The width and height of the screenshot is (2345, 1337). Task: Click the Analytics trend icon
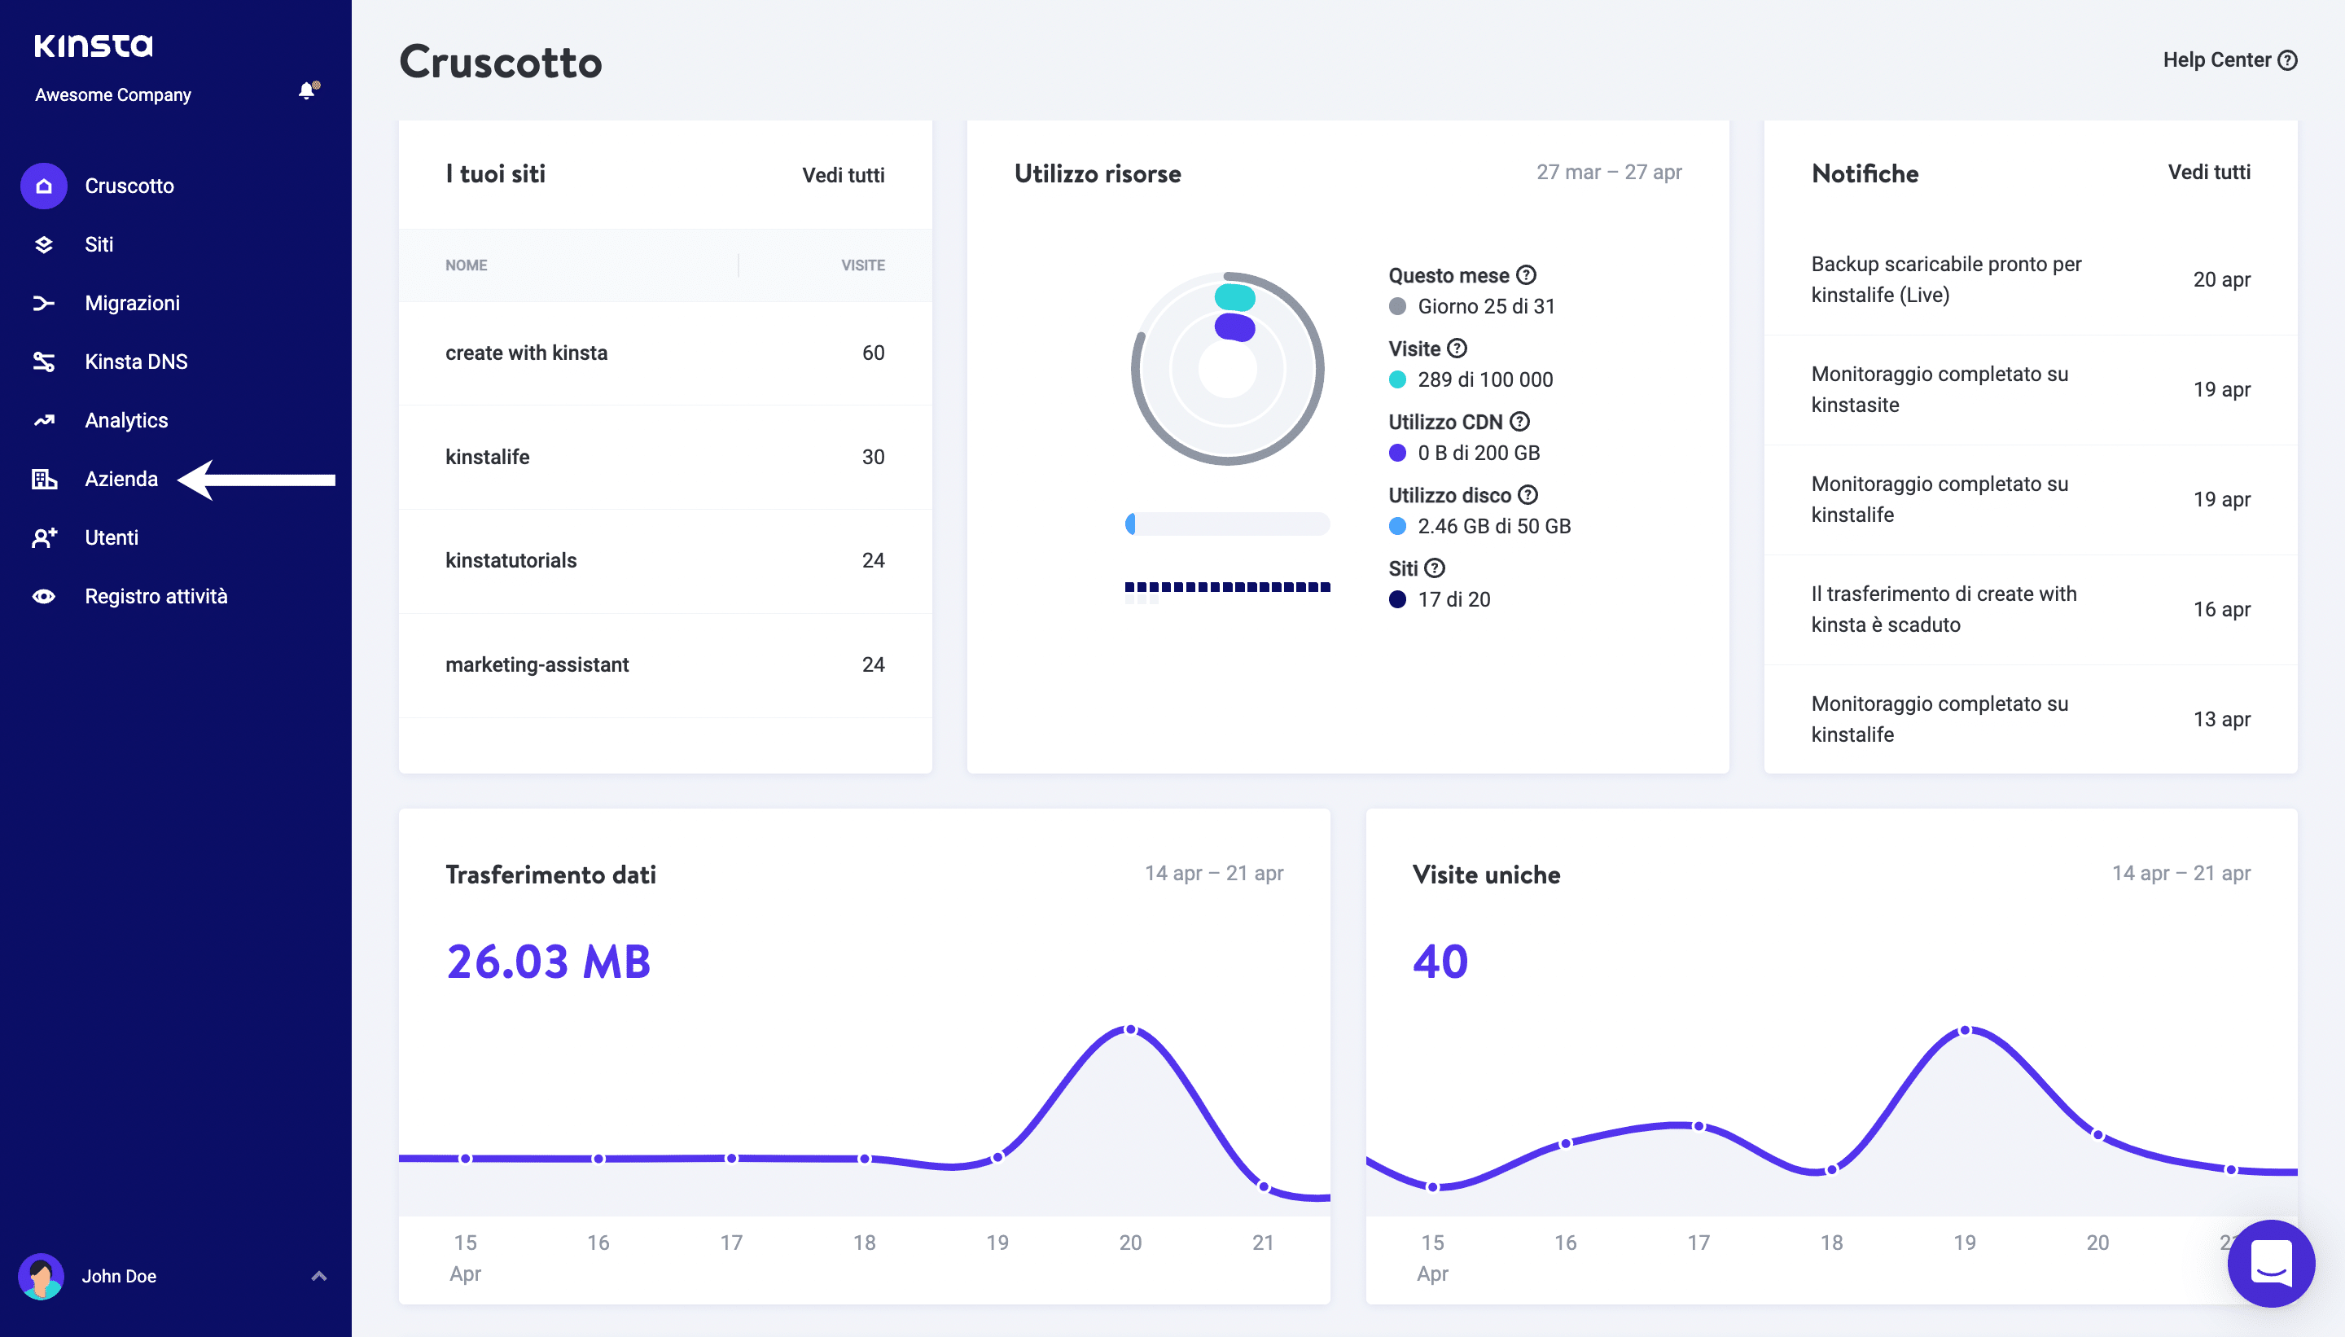[x=44, y=421]
